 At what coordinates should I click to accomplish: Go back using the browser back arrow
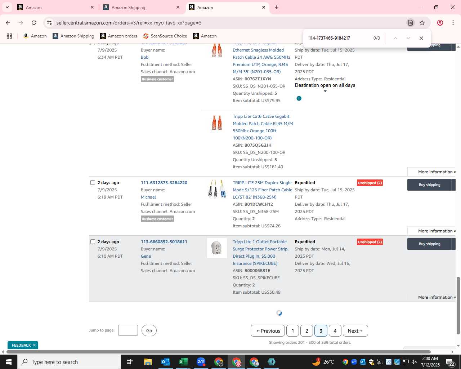tap(8, 23)
